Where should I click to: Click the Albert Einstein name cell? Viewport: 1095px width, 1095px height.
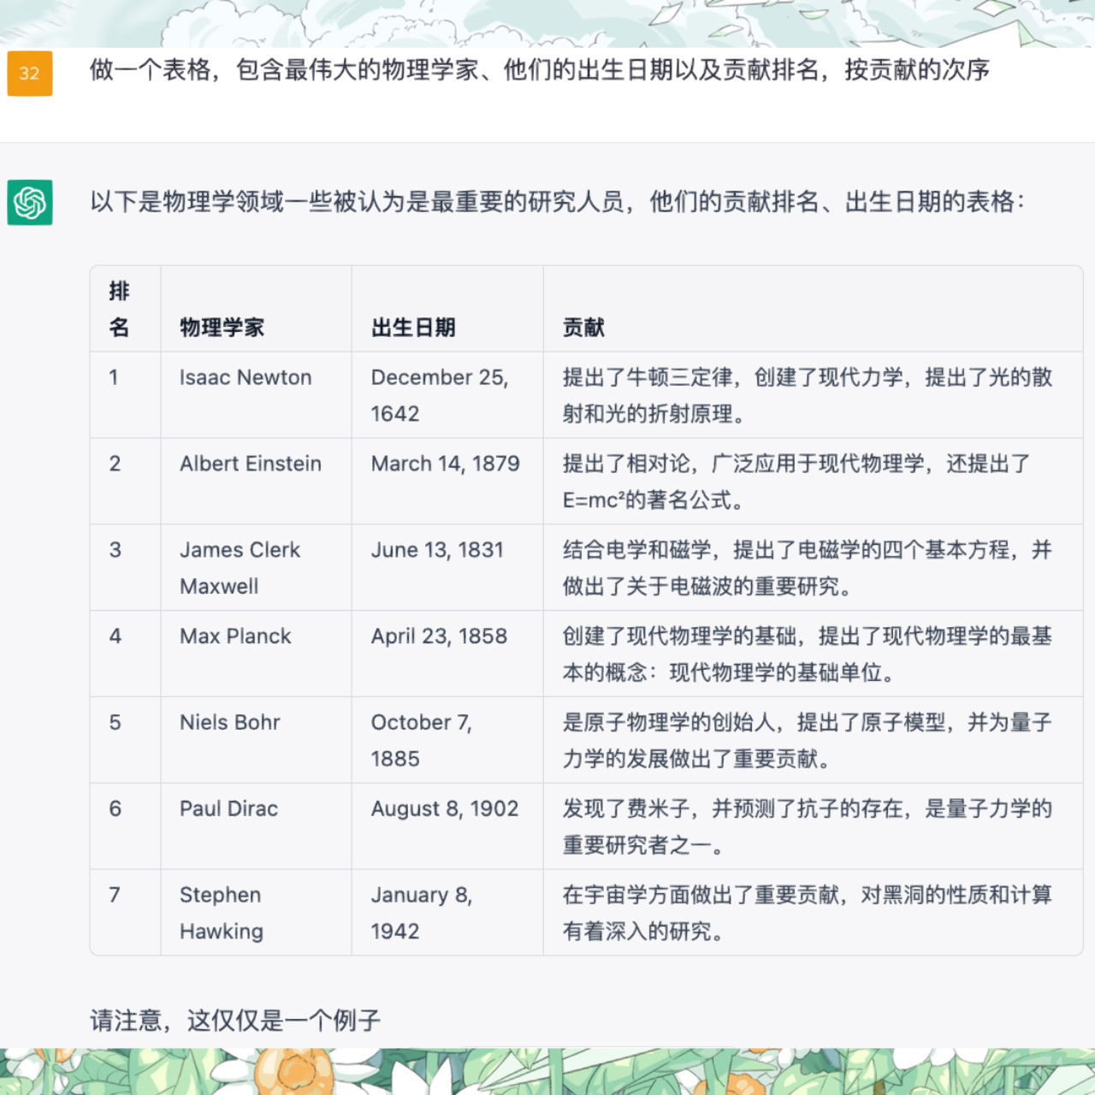(251, 464)
